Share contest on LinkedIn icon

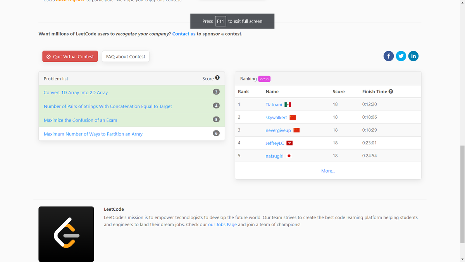click(413, 56)
